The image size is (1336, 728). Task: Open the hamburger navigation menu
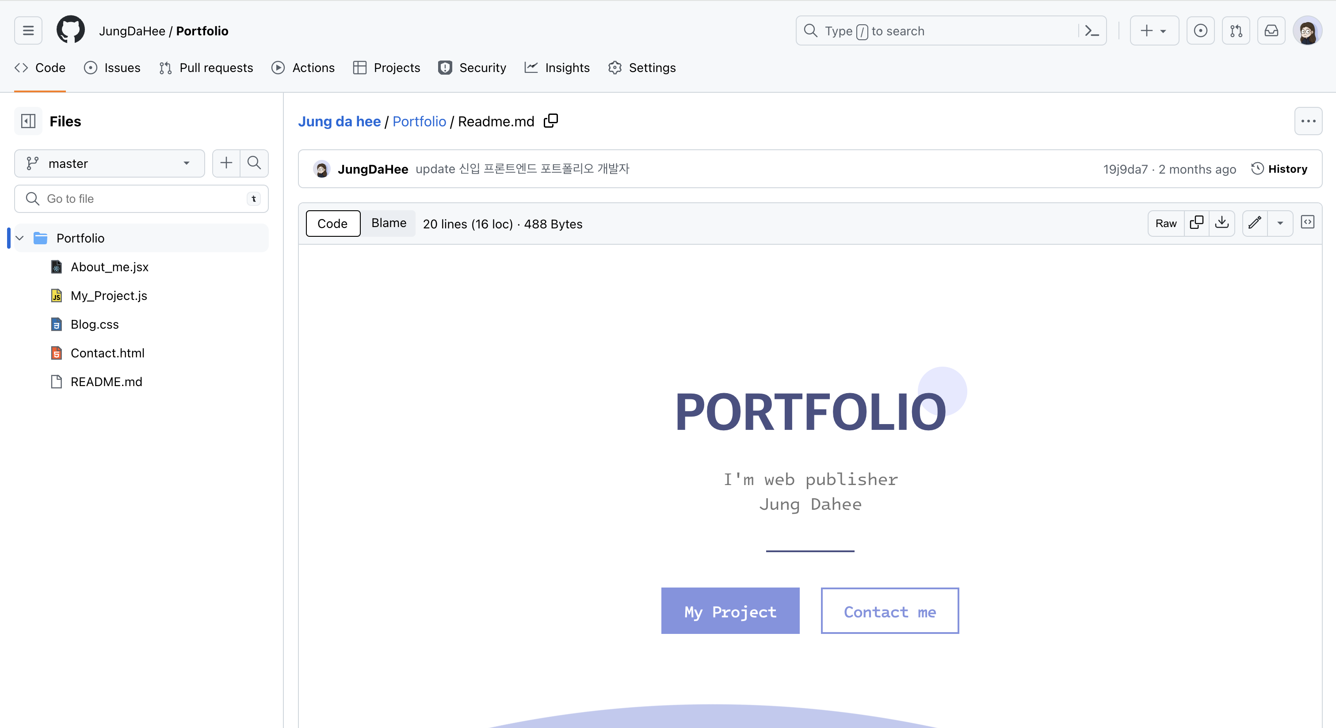coord(28,30)
